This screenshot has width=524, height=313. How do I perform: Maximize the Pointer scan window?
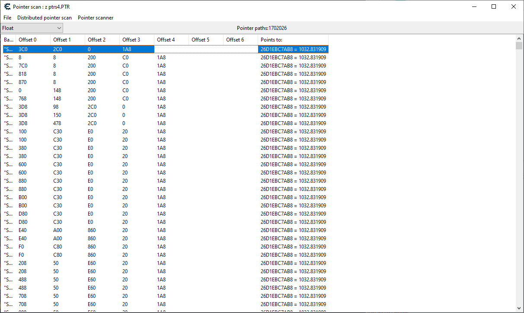(494, 6)
